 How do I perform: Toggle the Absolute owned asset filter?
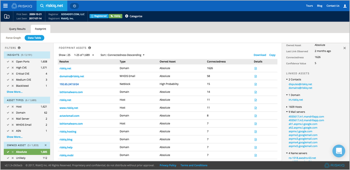tap(27, 152)
